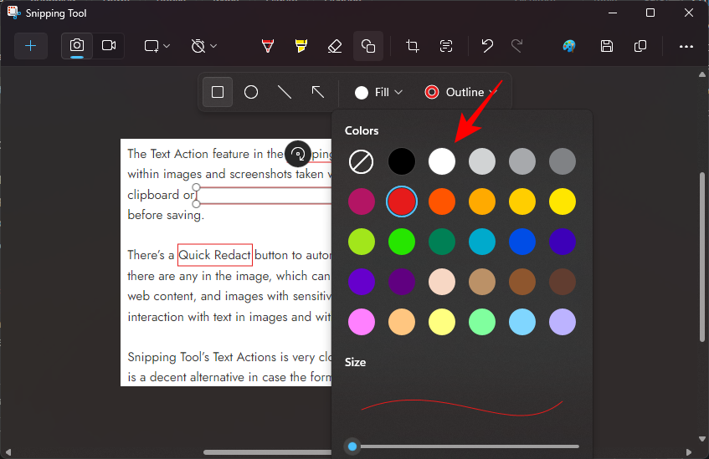Pick the dark teal green swatch
The width and height of the screenshot is (709, 459).
(x=442, y=242)
